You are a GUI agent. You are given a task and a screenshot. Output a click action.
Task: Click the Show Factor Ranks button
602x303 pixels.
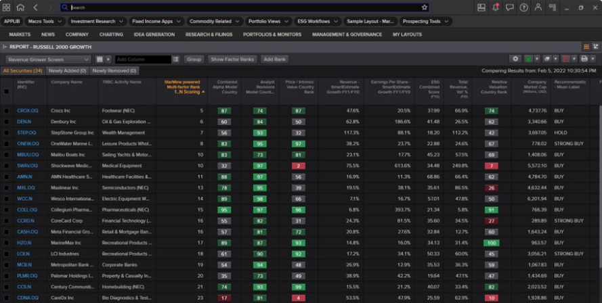point(232,60)
